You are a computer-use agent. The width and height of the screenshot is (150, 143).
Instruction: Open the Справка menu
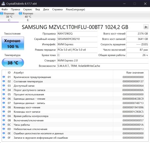pos(57,9)
